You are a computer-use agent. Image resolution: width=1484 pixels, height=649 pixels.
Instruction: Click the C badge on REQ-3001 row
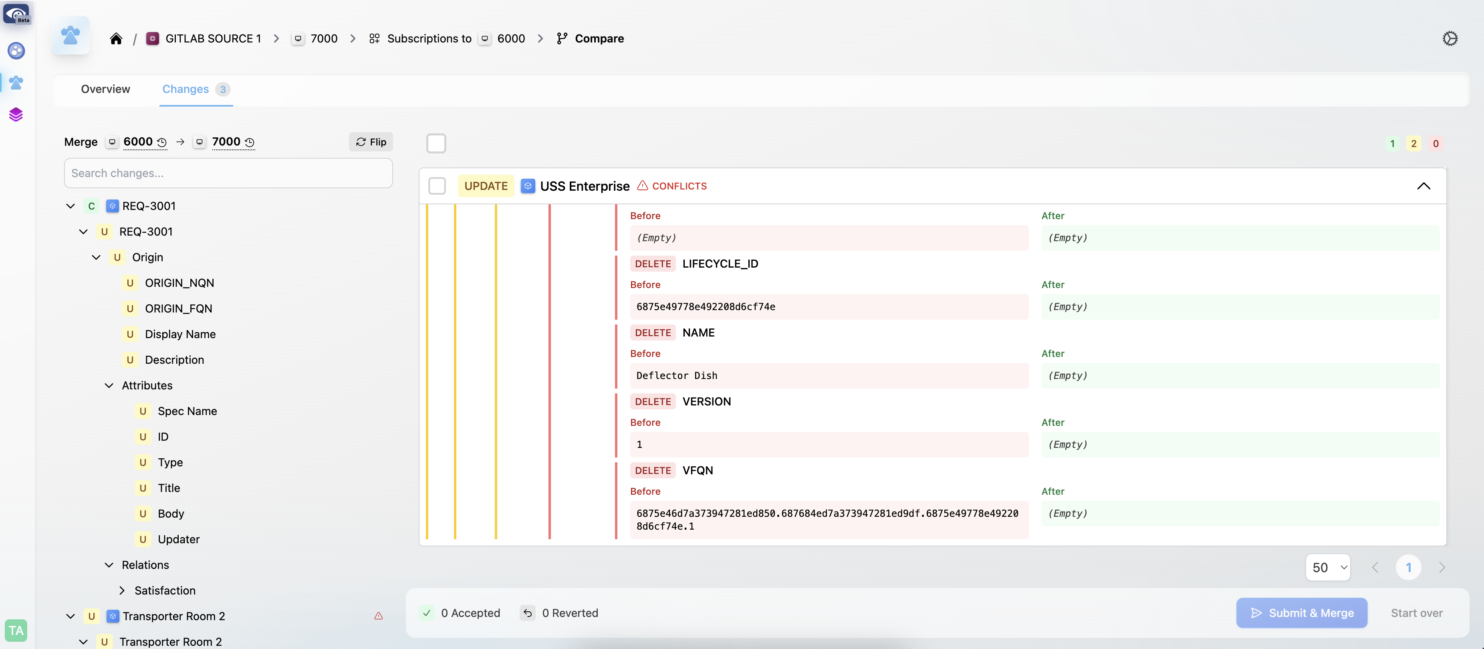tap(92, 206)
